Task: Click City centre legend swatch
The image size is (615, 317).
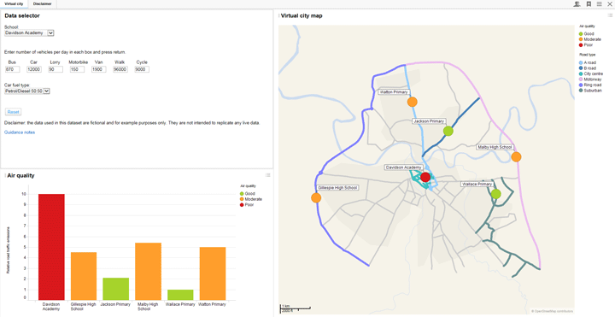Action: click(x=581, y=73)
